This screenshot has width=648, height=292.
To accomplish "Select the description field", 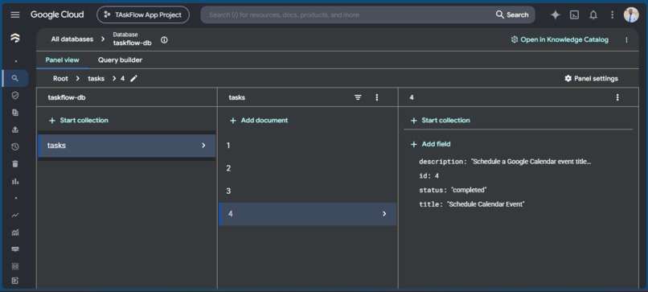I will click(x=505, y=162).
